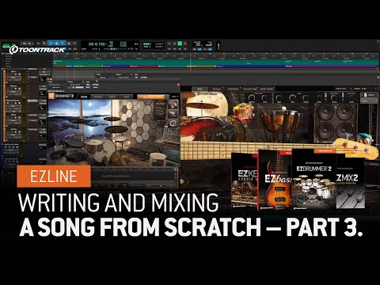Select the top percussion slot thumbnail in EZdrummer
The width and height of the screenshot is (380, 285).
point(173,104)
